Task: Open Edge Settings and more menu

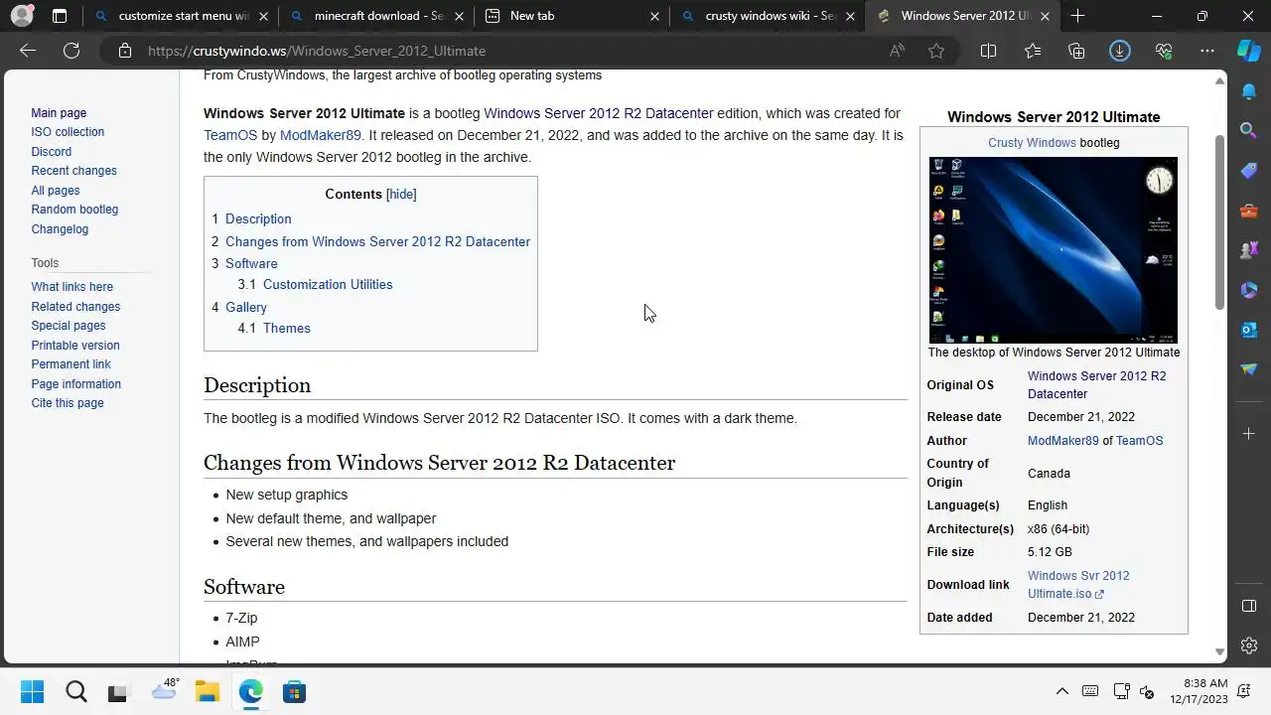Action: [1207, 51]
